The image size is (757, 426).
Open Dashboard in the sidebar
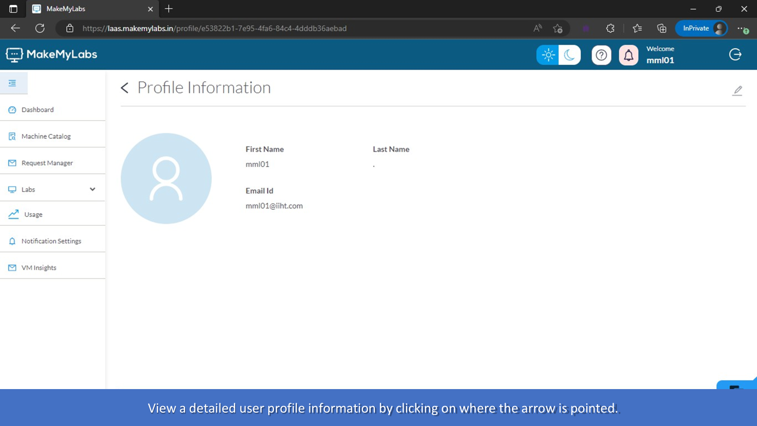37,110
